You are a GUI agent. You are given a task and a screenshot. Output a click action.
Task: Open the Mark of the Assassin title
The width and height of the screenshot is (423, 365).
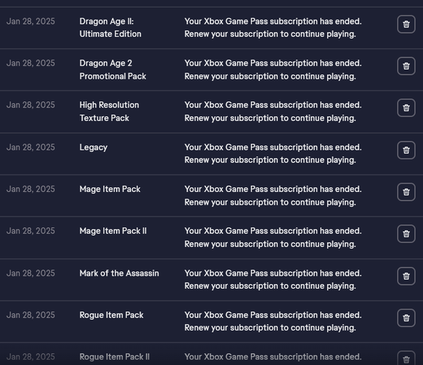point(119,273)
